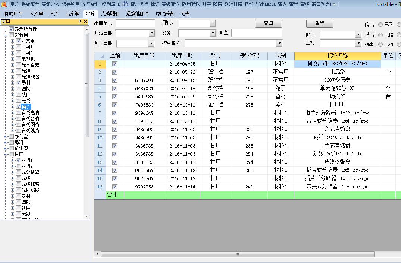Select the 已购 radio button
The image size is (401, 263).
pyautogui.click(x=380, y=25)
